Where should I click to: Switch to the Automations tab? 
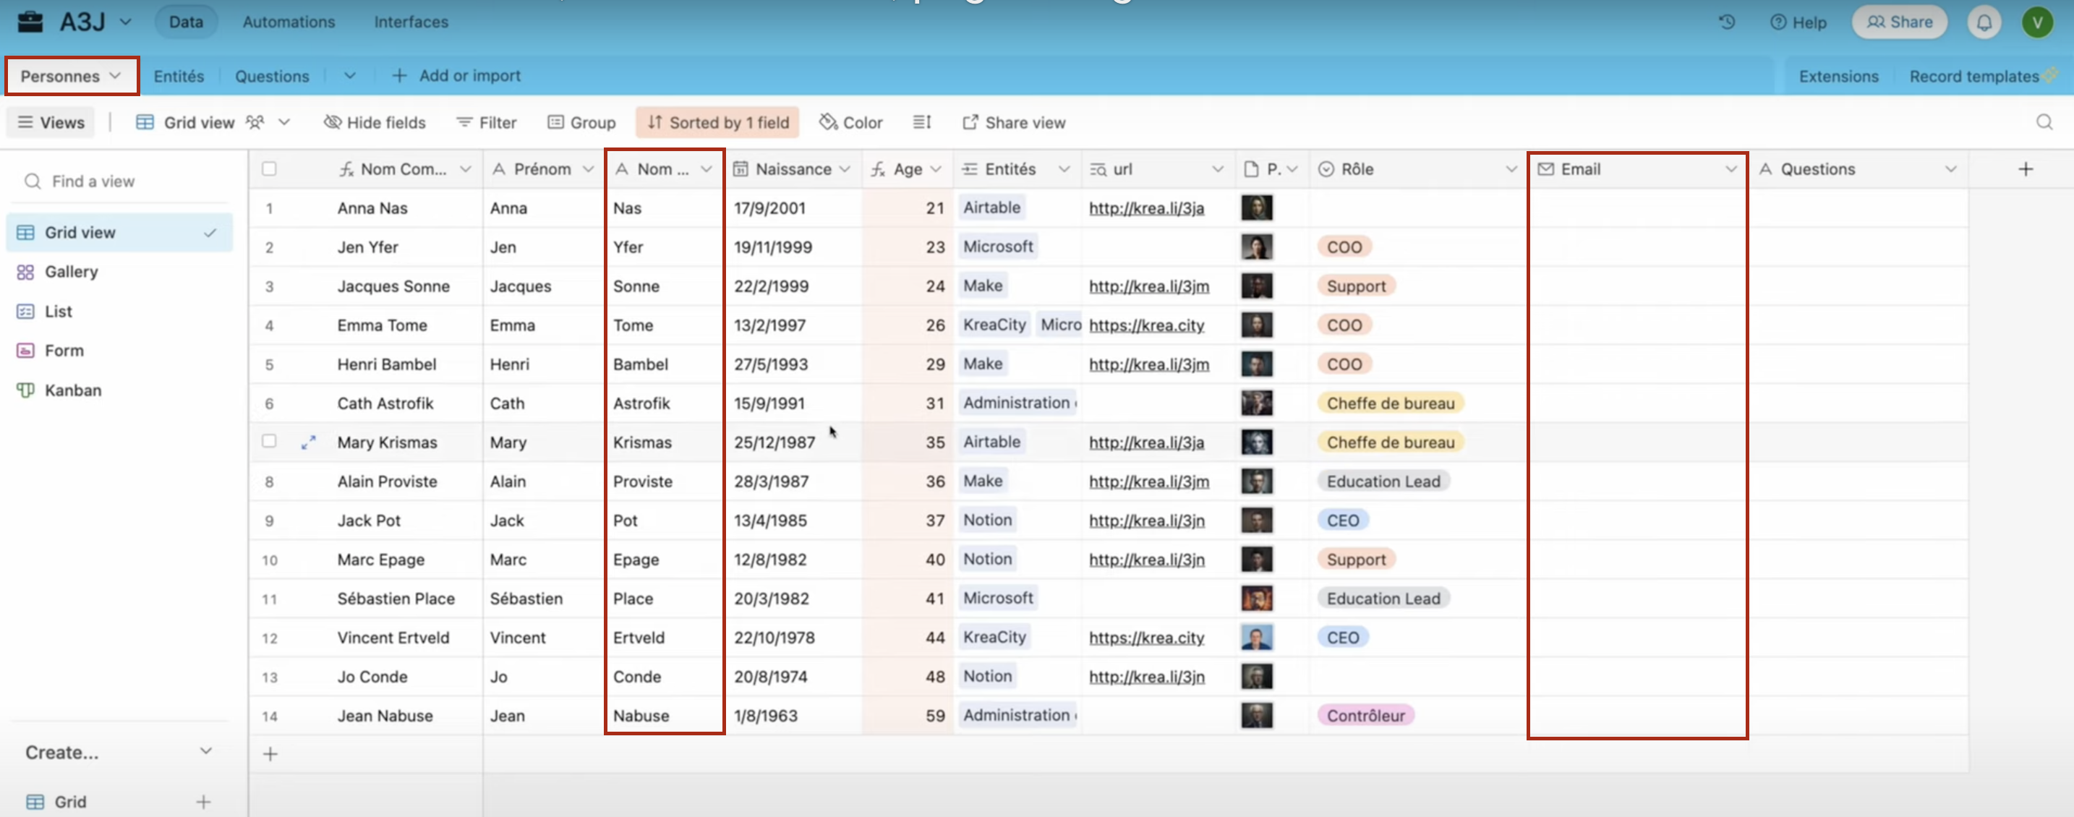tap(289, 22)
